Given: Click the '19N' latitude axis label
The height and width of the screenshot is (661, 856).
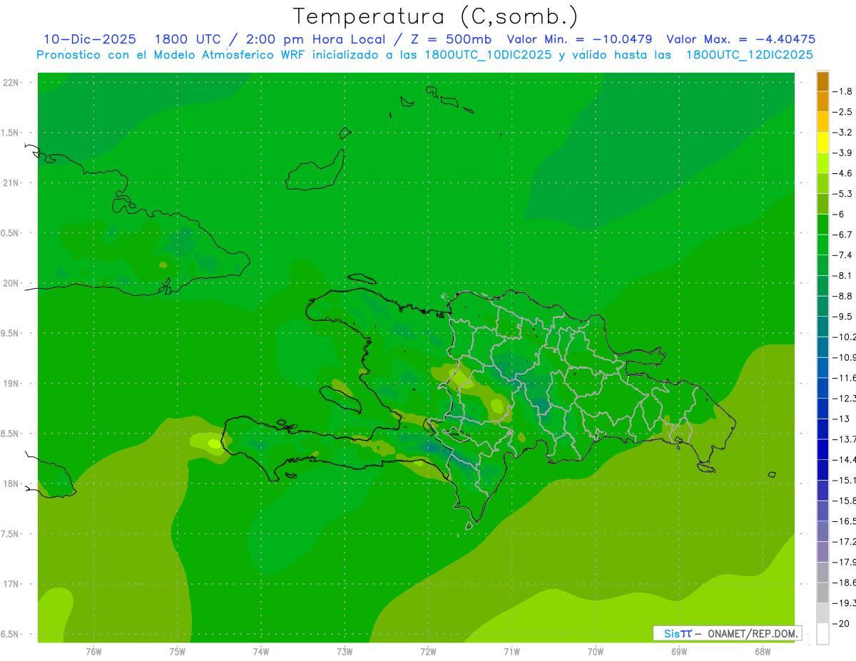Looking at the screenshot, I should [x=11, y=384].
